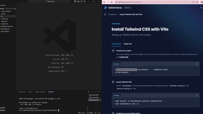Click search icon on Tailwind docs
Screen dimensions: 203x114
coord(201,8)
